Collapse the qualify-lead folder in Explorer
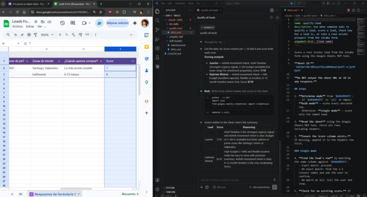The width and height of the screenshot is (367, 197). tap(175, 29)
